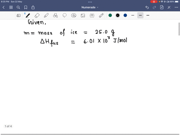Image resolution: width=180 pixels, height=135 pixels.
Task: Toggle the read-only/zoom window tool
Action: tap(18, 15)
